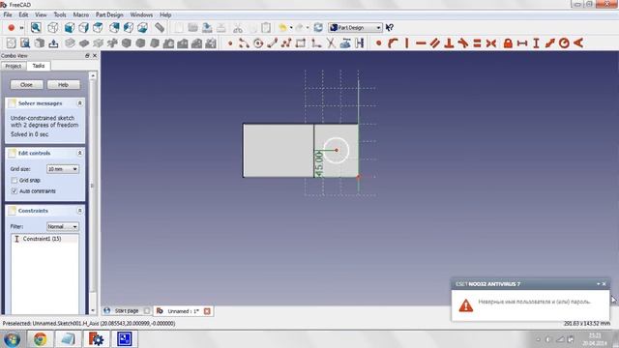Collapse the Solver messages panel
Image resolution: width=619 pixels, height=348 pixels.
coord(79,103)
